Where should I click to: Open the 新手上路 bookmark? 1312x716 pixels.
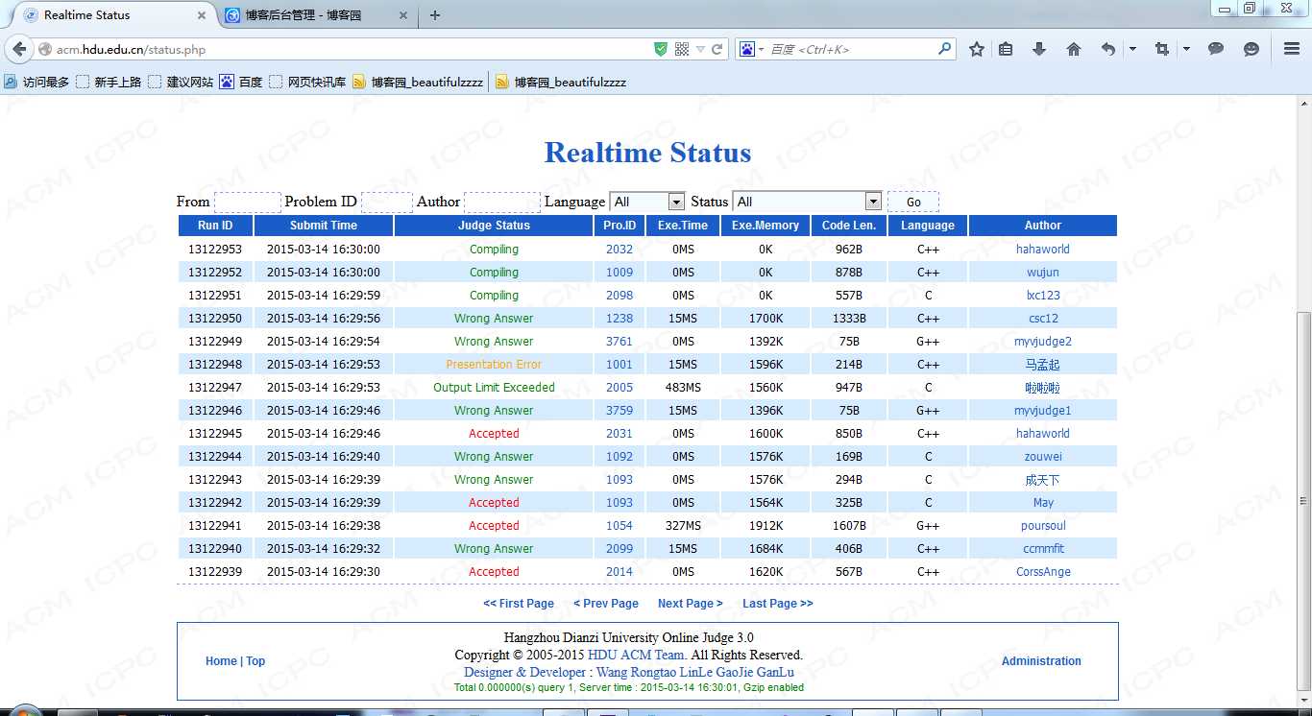pos(109,83)
